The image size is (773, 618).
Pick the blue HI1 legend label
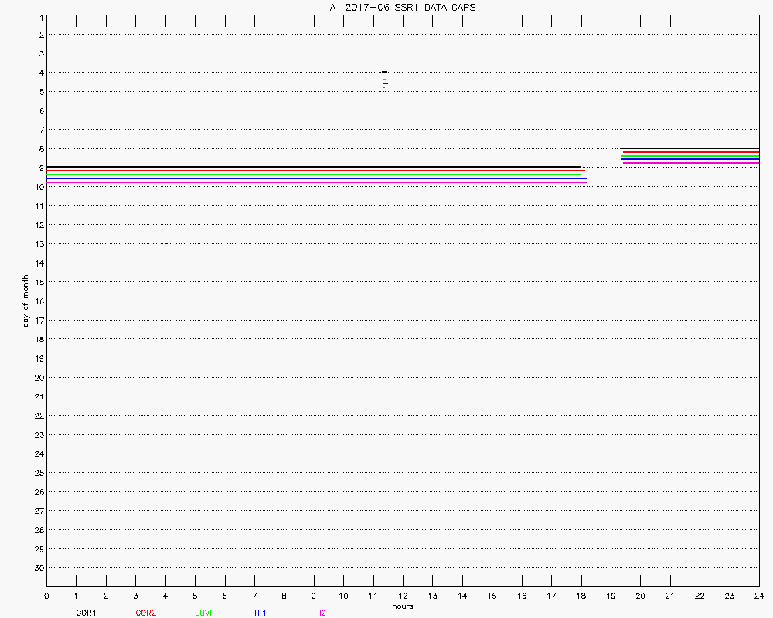pyautogui.click(x=260, y=613)
